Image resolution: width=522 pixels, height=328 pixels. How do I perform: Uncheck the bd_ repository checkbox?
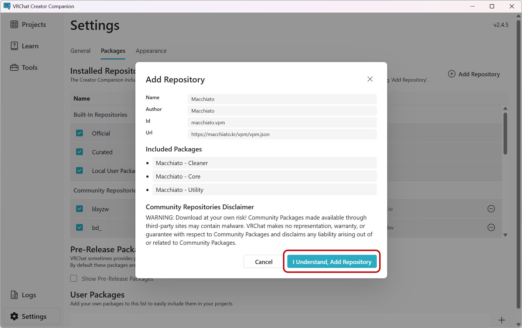click(x=79, y=227)
